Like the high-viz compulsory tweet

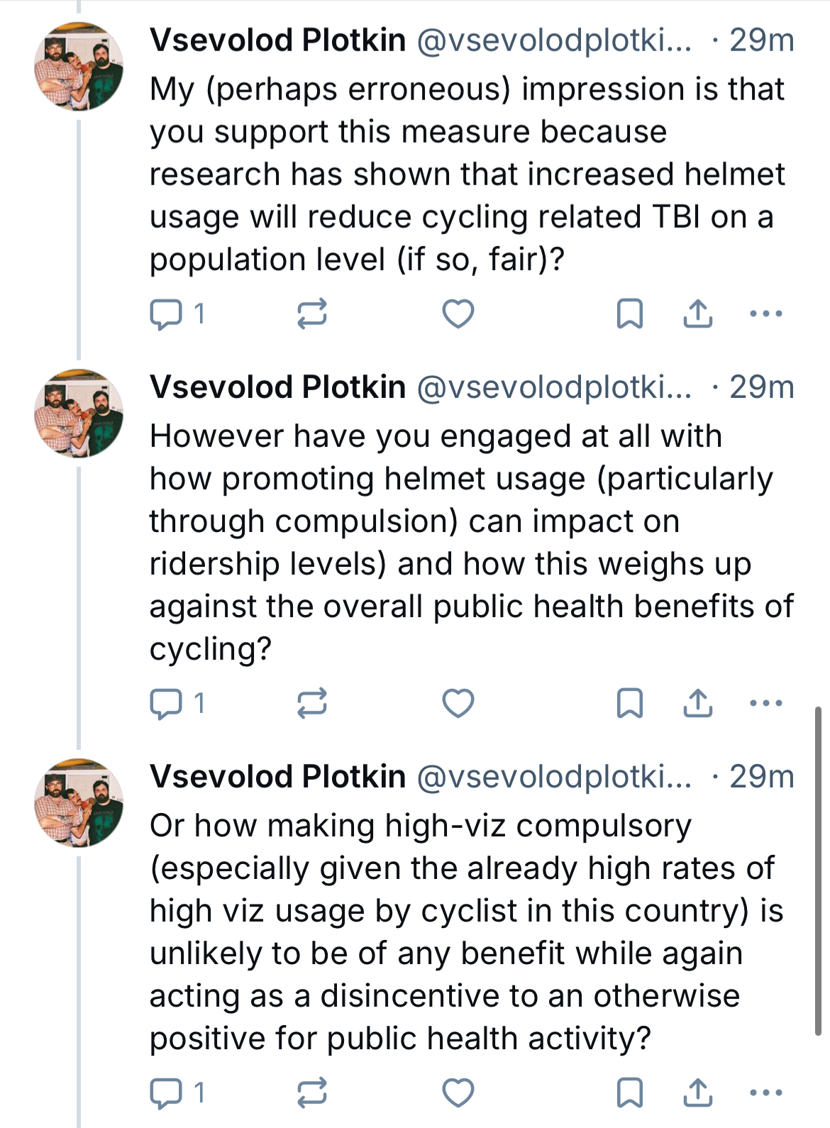[458, 1093]
